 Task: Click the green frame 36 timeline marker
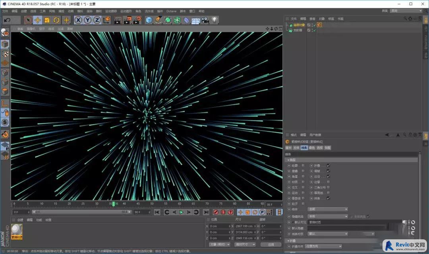114,204
